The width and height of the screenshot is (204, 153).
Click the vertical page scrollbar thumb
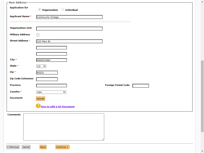pos(202,96)
